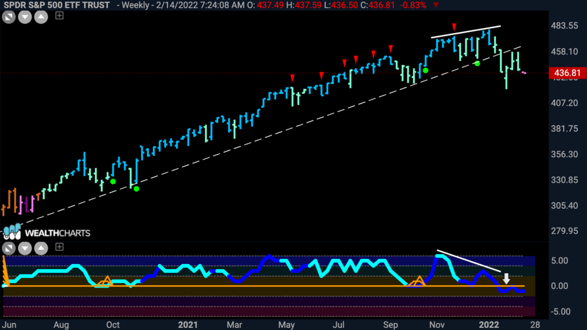This screenshot has width=587, height=330.
Task: Click the red 436.81 current price tag
Action: tap(567, 73)
